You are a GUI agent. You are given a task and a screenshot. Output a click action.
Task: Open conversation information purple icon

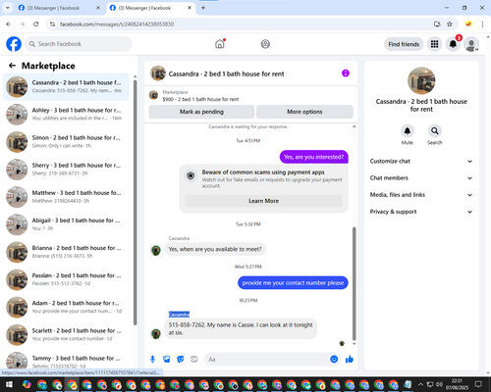(x=346, y=73)
